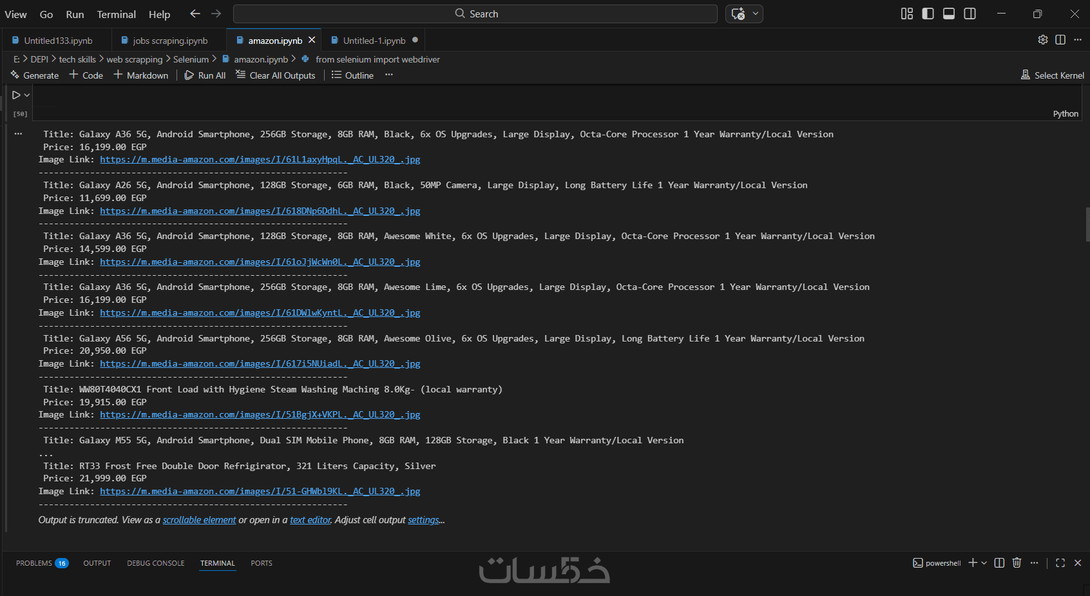Image resolution: width=1090 pixels, height=596 pixels.
Task: Switch to the PORTS panel tab
Action: (262, 563)
